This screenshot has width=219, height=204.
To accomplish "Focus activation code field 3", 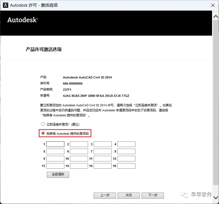I will click(x=103, y=144).
